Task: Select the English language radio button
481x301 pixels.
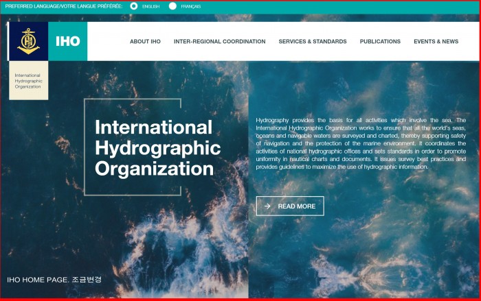Action: (134, 6)
